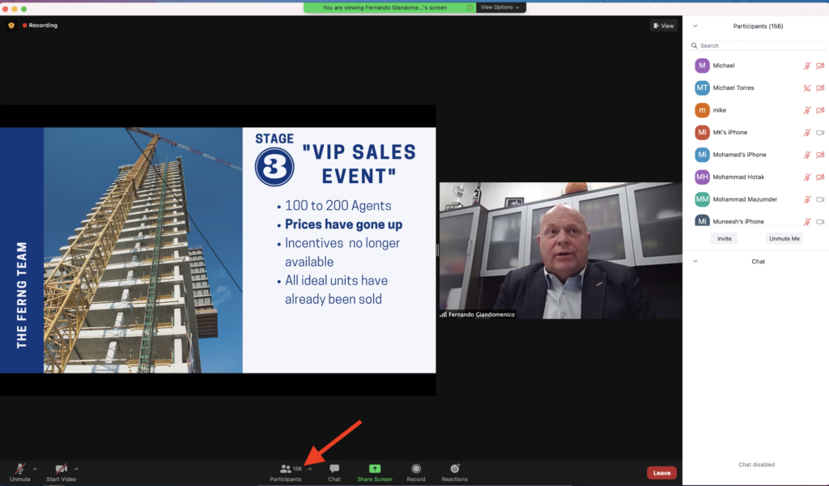The image size is (829, 486).
Task: Click the green Share Screen icon
Action: 375,469
